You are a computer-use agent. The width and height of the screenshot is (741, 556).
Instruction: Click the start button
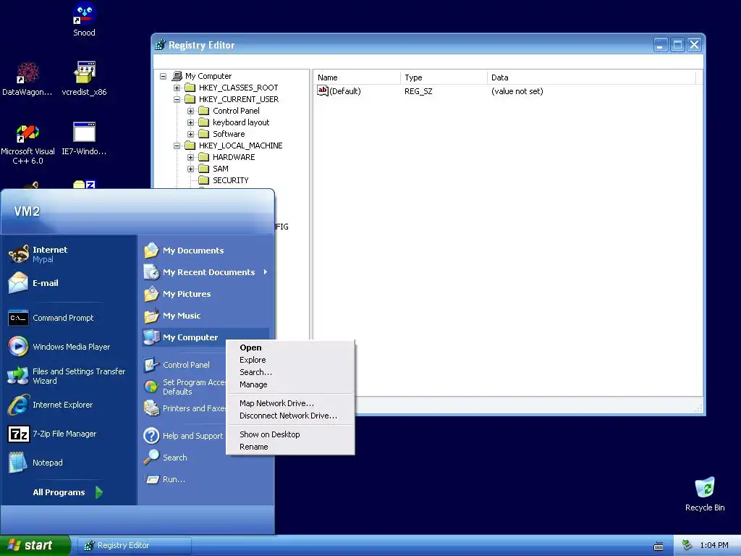35,545
